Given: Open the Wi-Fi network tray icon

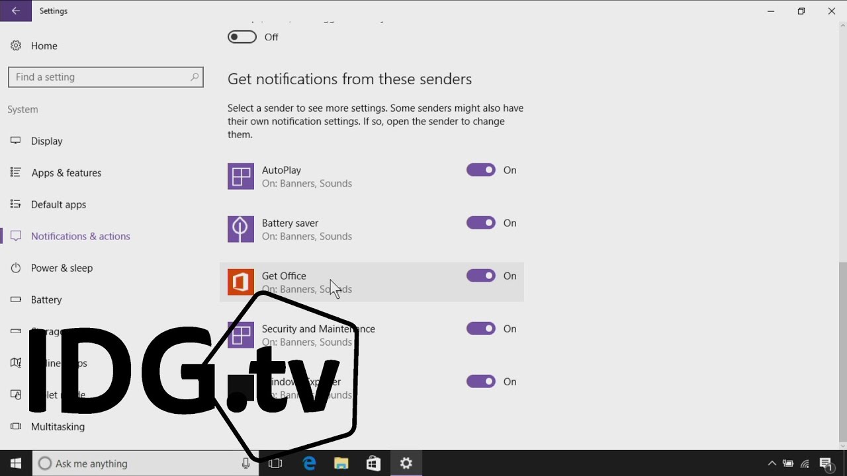Looking at the screenshot, I should point(805,463).
